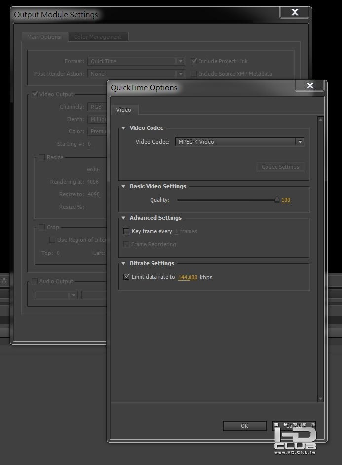Open the Audio Output format dropdown arrow
Image resolution: width=342 pixels, height=465 pixels.
[x=73, y=295]
